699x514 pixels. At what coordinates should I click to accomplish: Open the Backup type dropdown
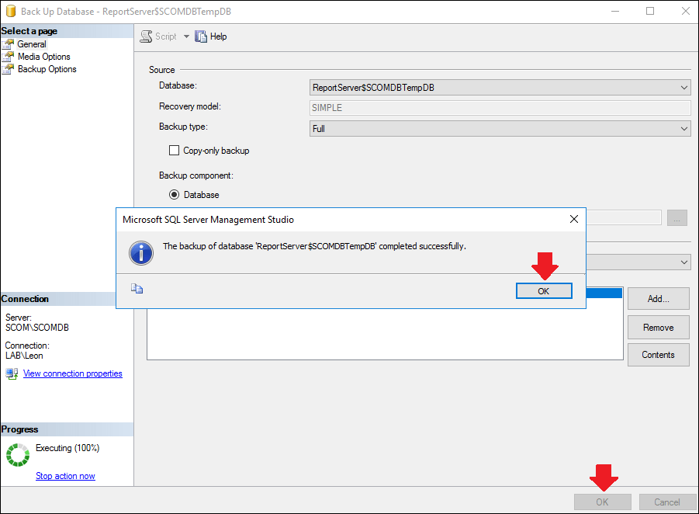(x=500, y=129)
